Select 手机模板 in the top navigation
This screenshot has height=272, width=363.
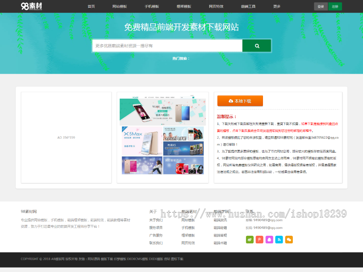click(152, 6)
